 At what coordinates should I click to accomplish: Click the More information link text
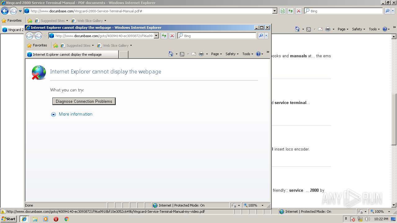[76, 114]
